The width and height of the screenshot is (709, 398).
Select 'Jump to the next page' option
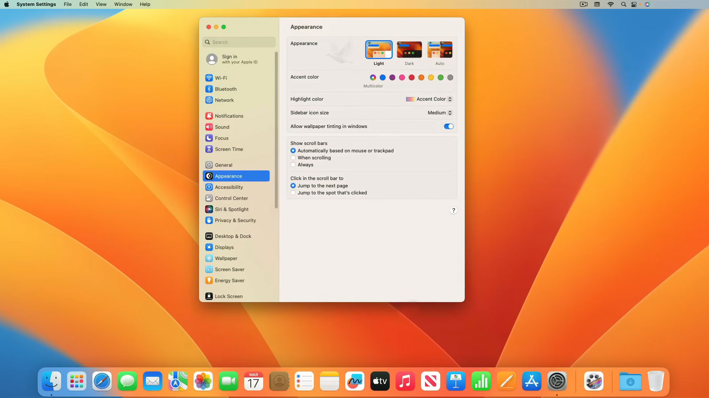click(293, 186)
